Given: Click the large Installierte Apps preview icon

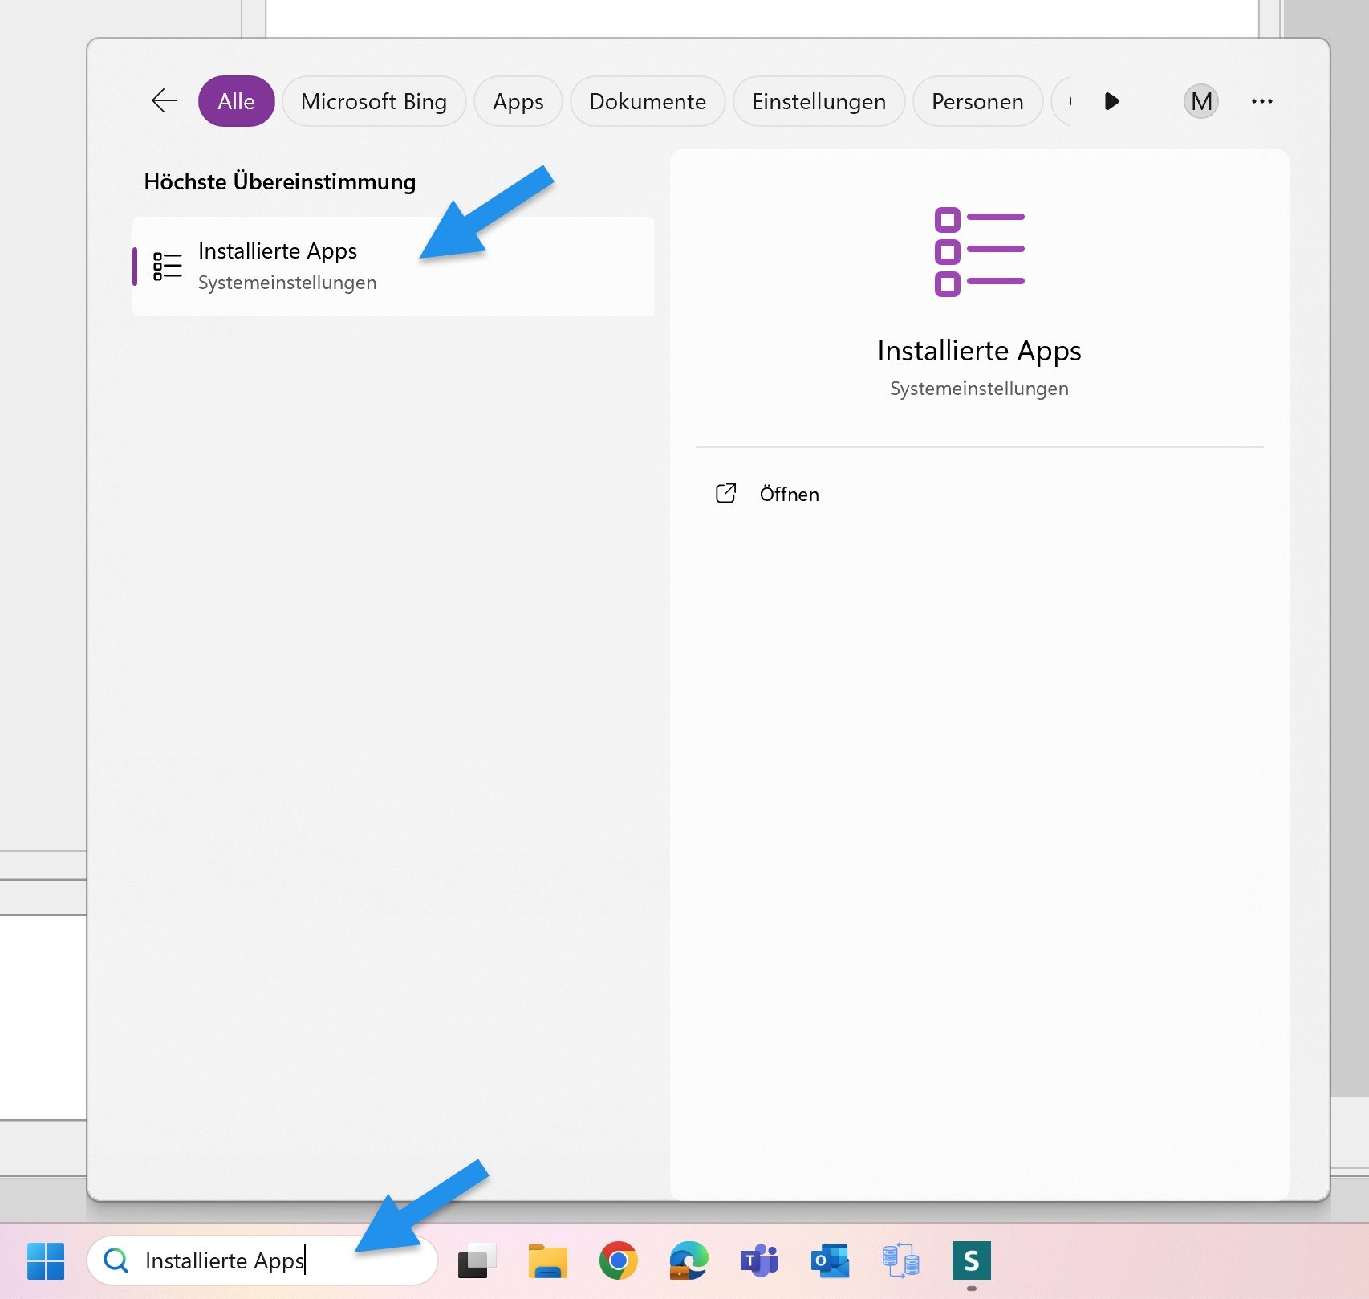Looking at the screenshot, I should [979, 251].
